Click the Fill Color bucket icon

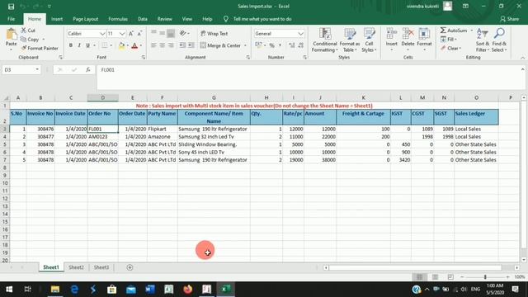121,45
